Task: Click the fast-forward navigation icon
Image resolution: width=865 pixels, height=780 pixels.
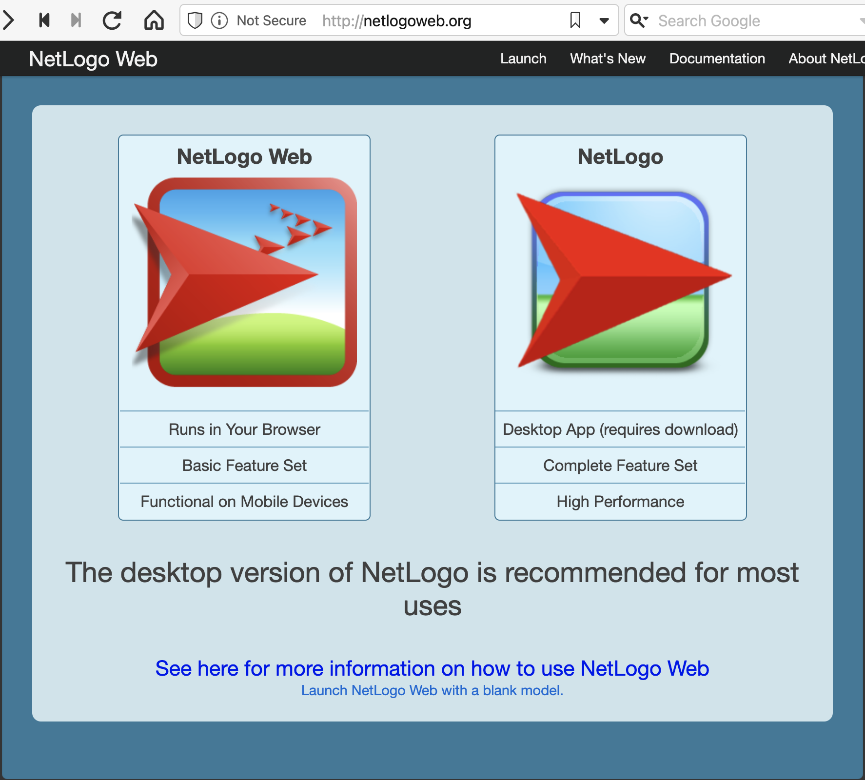Action: click(76, 20)
